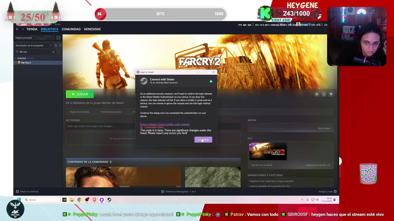Open Far Cry 2 settings gear

(x=317, y=94)
